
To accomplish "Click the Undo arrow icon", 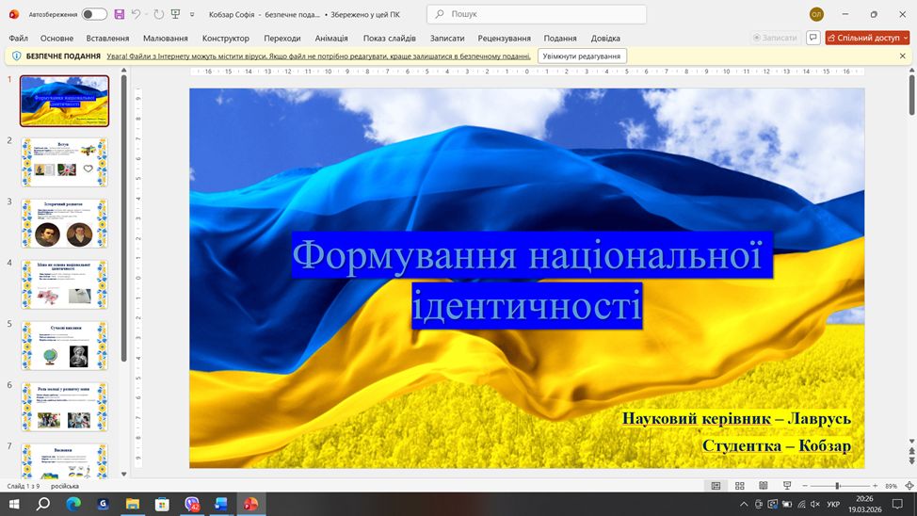I will (137, 14).
